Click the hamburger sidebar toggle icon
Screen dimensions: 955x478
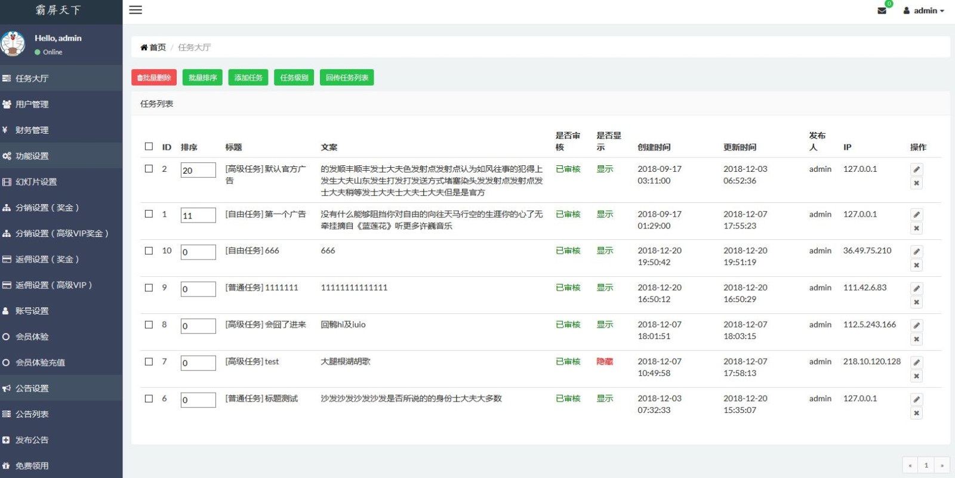[135, 10]
